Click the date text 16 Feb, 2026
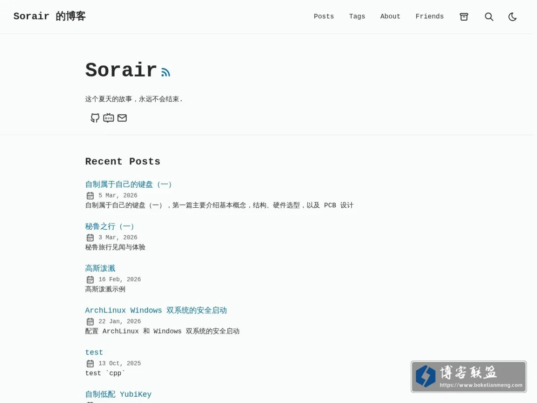 click(x=120, y=279)
